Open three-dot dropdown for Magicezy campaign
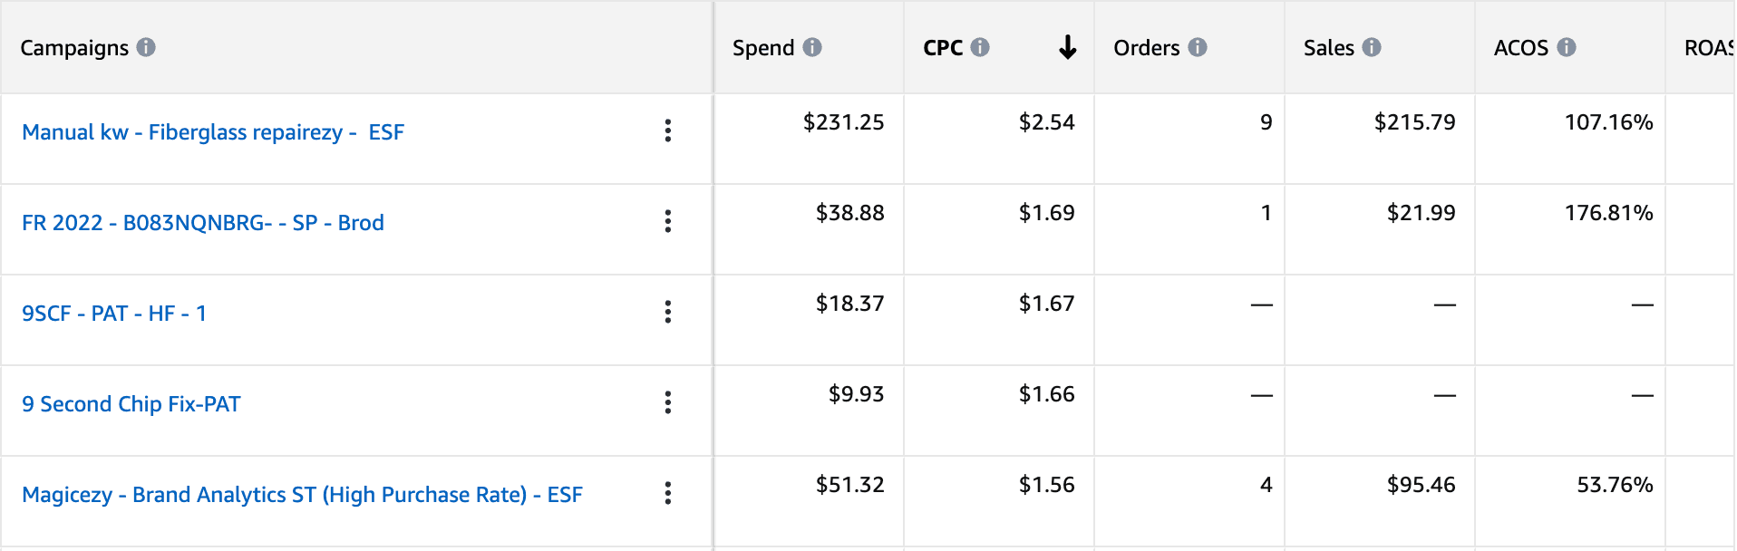This screenshot has width=1737, height=551. pyautogui.click(x=668, y=494)
